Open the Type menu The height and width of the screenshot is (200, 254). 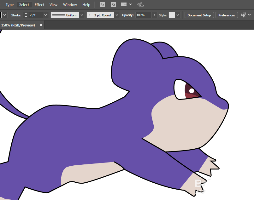pos(10,5)
